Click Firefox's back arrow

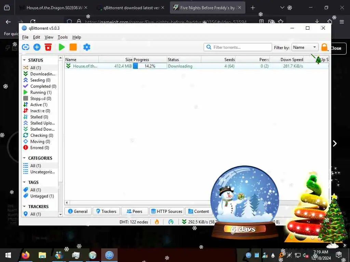click(8, 22)
